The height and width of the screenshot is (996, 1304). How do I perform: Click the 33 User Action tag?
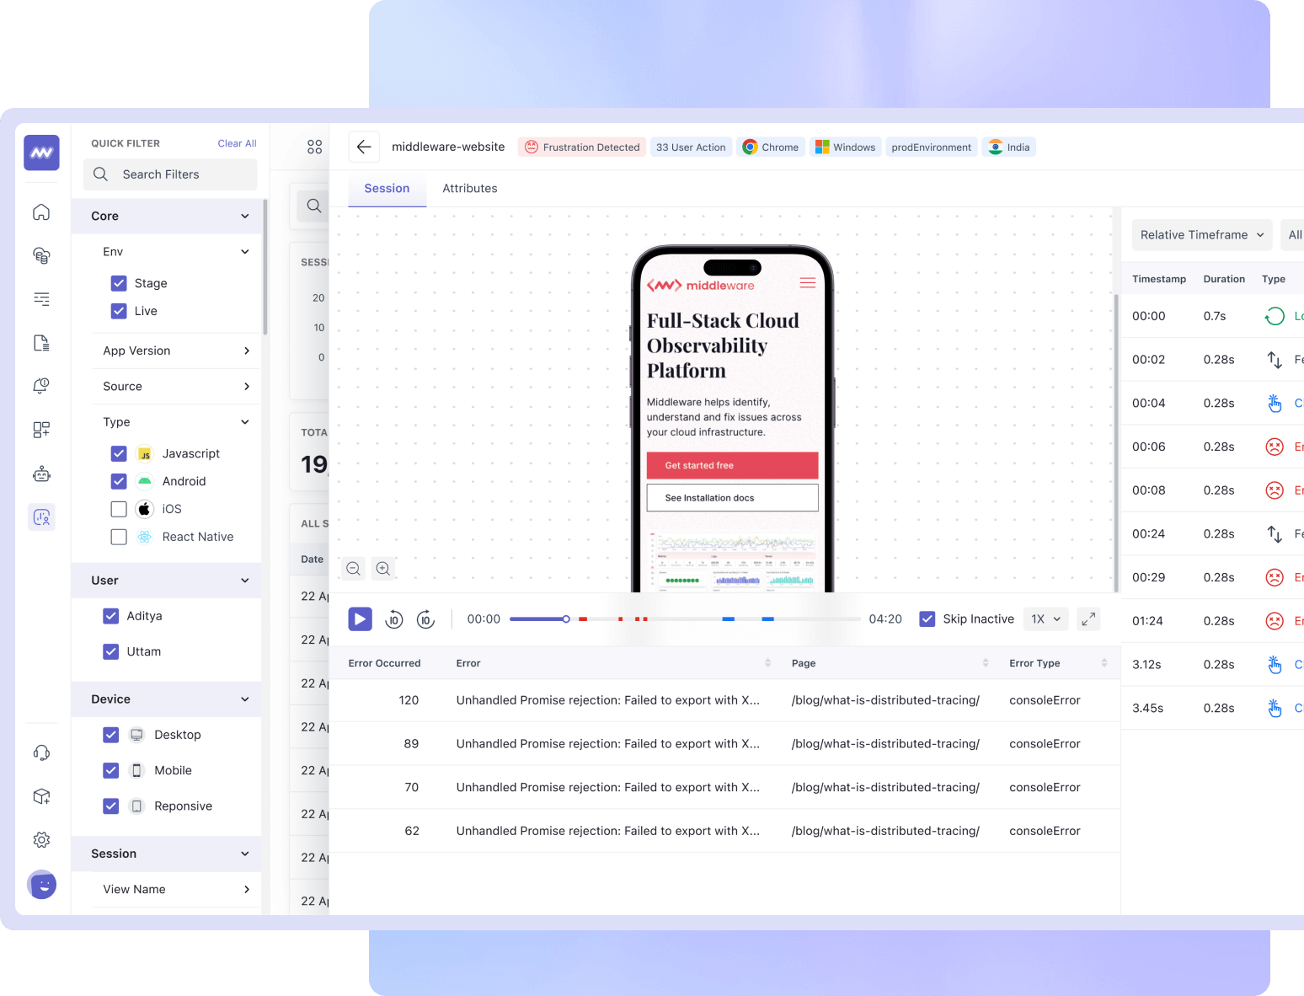click(691, 147)
